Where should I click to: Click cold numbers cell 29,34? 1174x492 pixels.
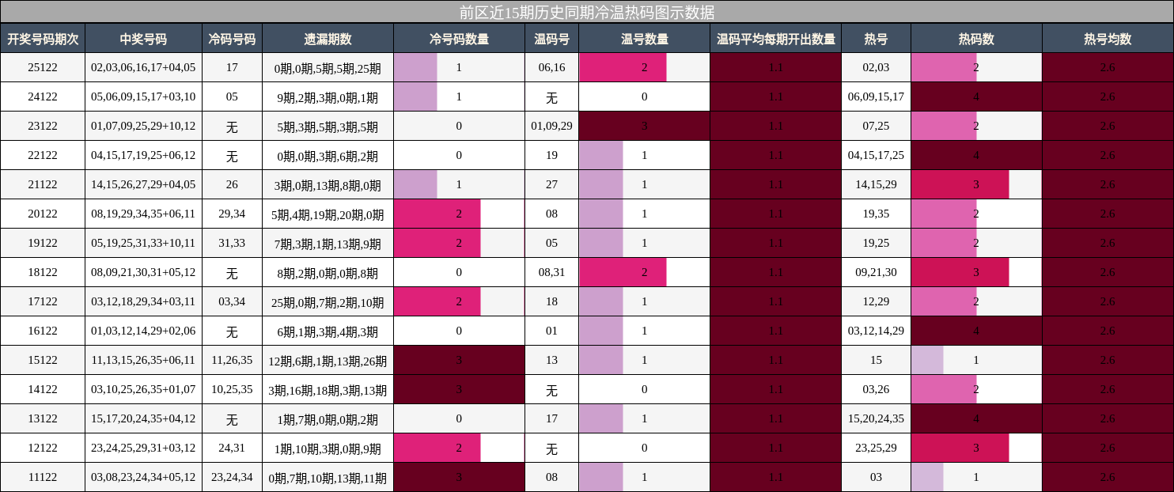(232, 214)
